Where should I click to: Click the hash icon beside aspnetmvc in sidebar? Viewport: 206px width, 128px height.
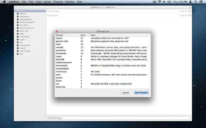click(x=18, y=16)
